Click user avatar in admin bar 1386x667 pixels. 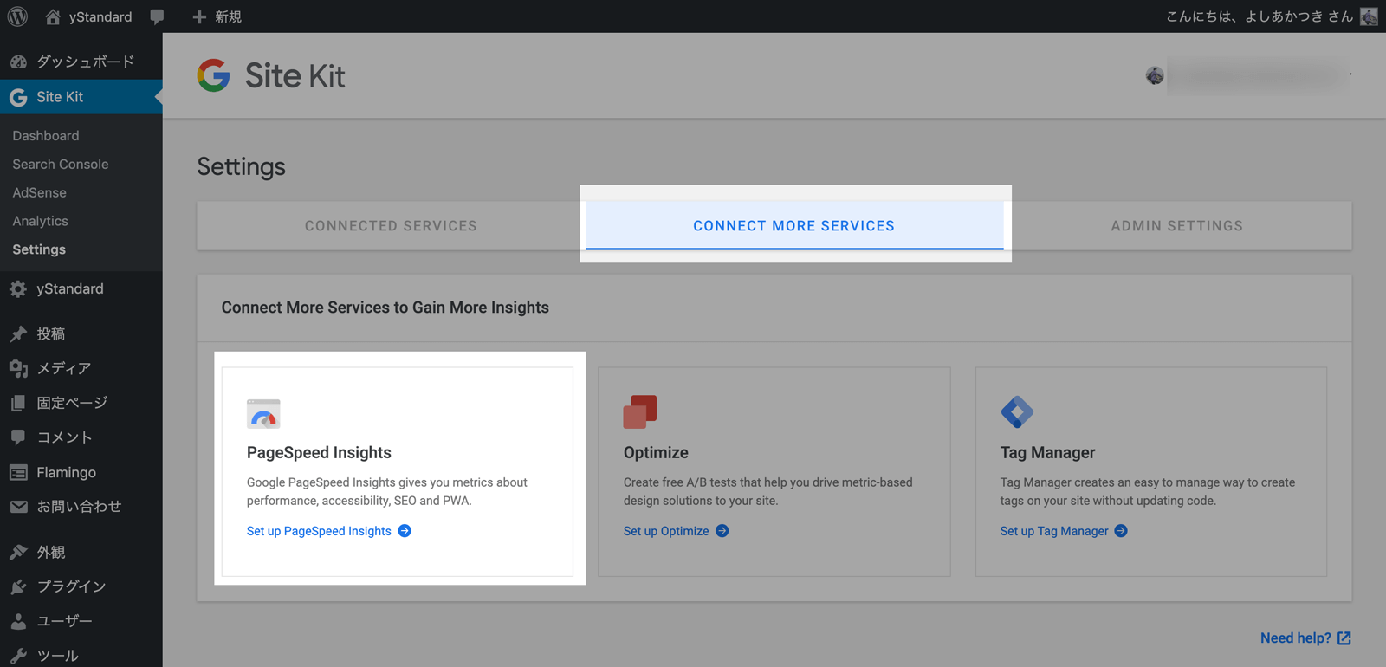click(x=1369, y=16)
